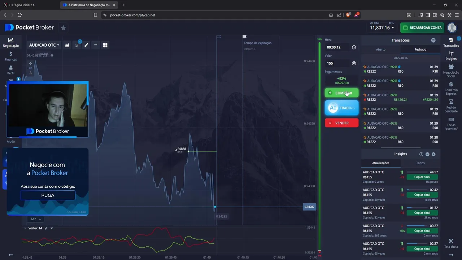462x260 pixels.
Task: Switch to Tela cheia fullscreen mode
Action: (451, 243)
